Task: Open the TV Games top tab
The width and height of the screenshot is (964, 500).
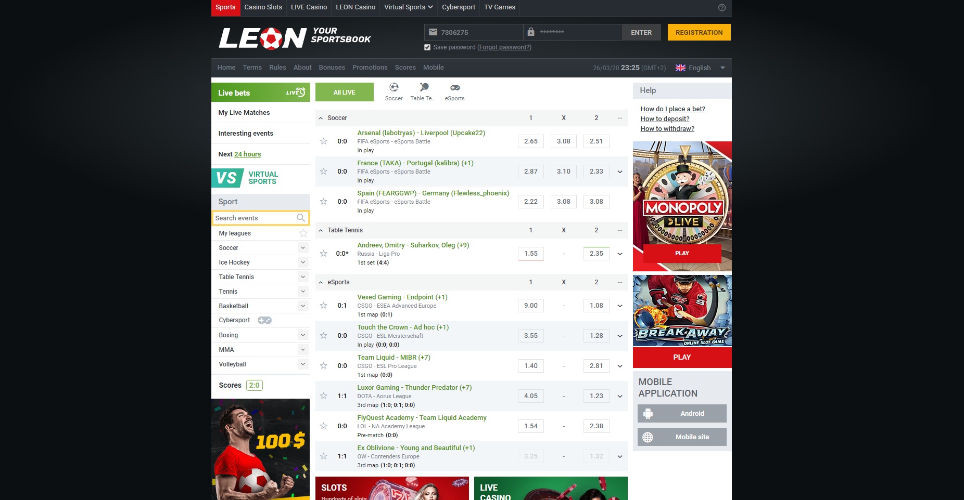Action: click(500, 7)
